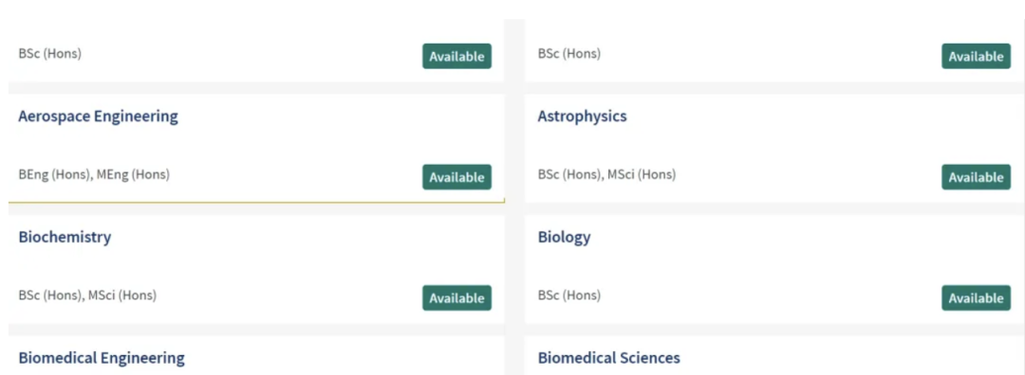Select the Available badge for Biochemistry
1025x375 pixels.
457,298
